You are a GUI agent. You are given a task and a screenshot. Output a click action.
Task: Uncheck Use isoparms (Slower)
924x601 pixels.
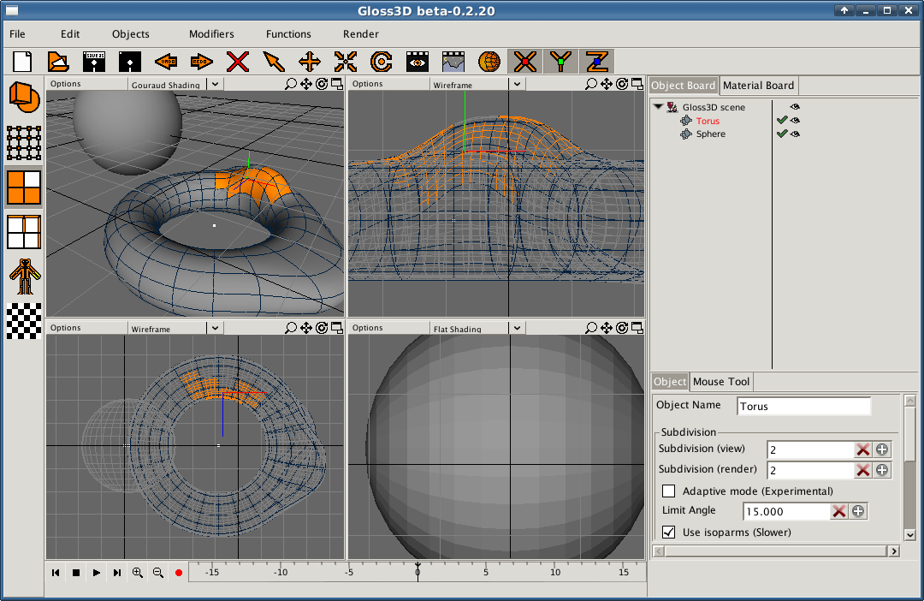669,532
